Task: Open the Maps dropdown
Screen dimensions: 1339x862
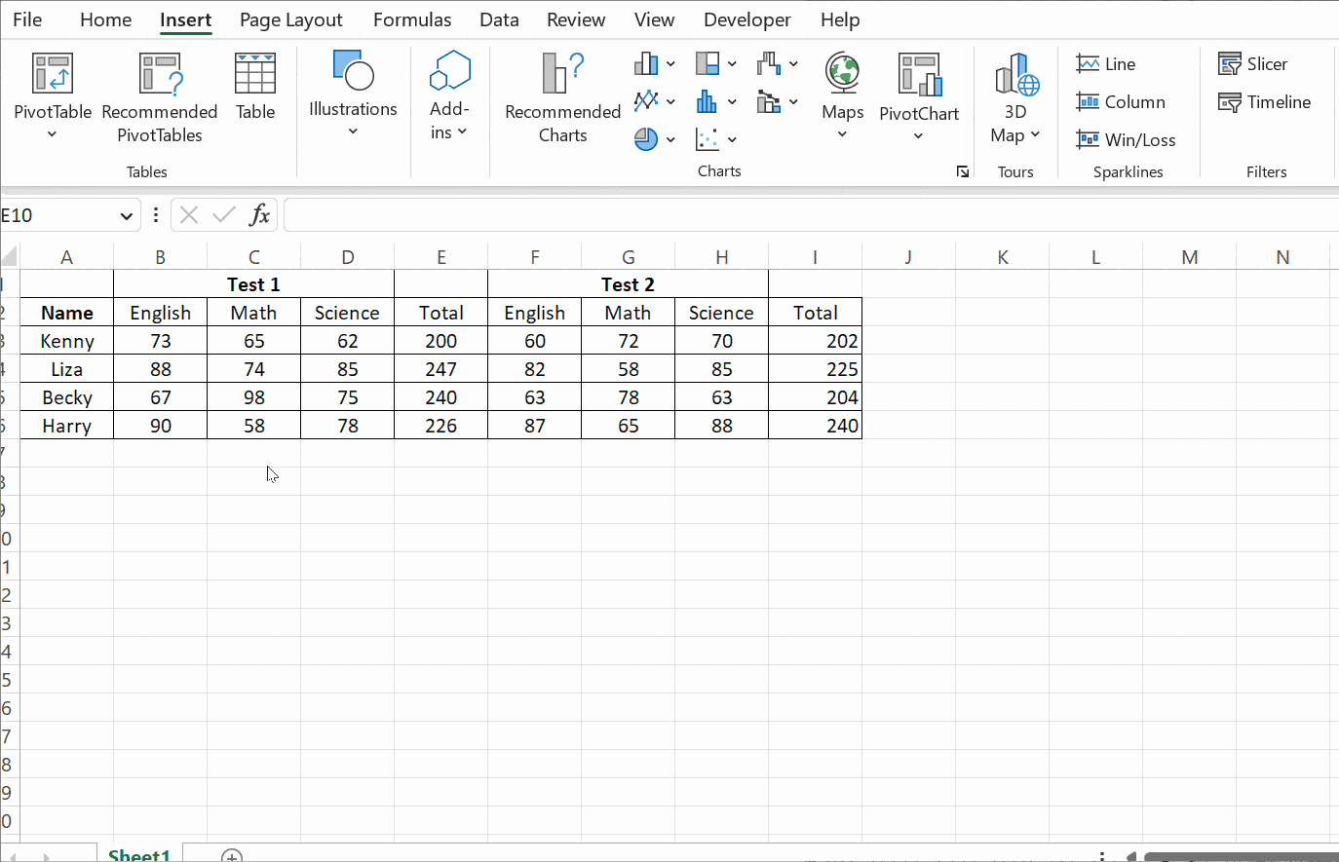Action: (842, 133)
